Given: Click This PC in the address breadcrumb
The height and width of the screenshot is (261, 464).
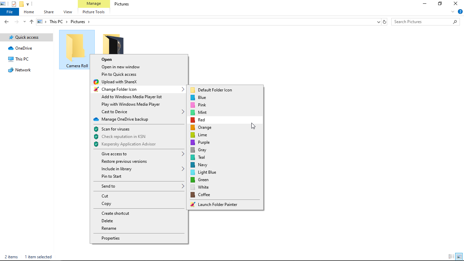Looking at the screenshot, I should coord(56,22).
